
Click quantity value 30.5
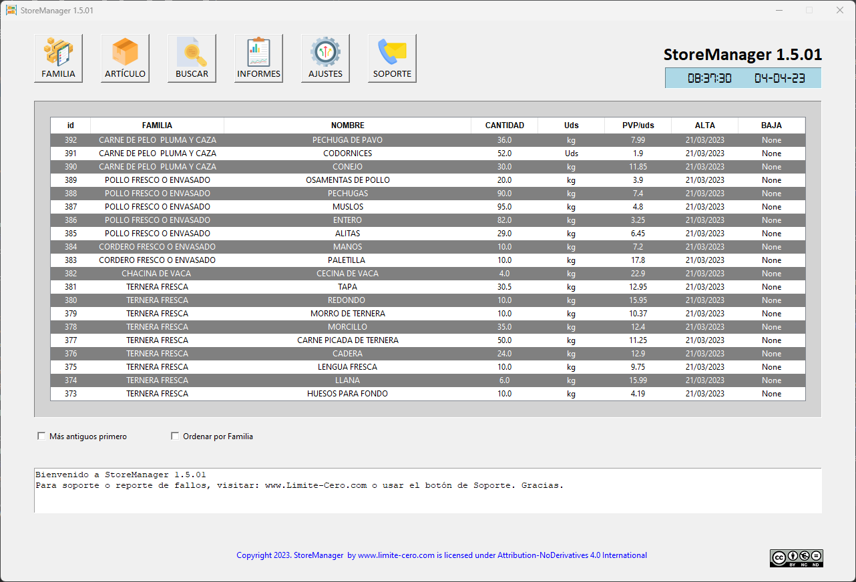point(505,287)
